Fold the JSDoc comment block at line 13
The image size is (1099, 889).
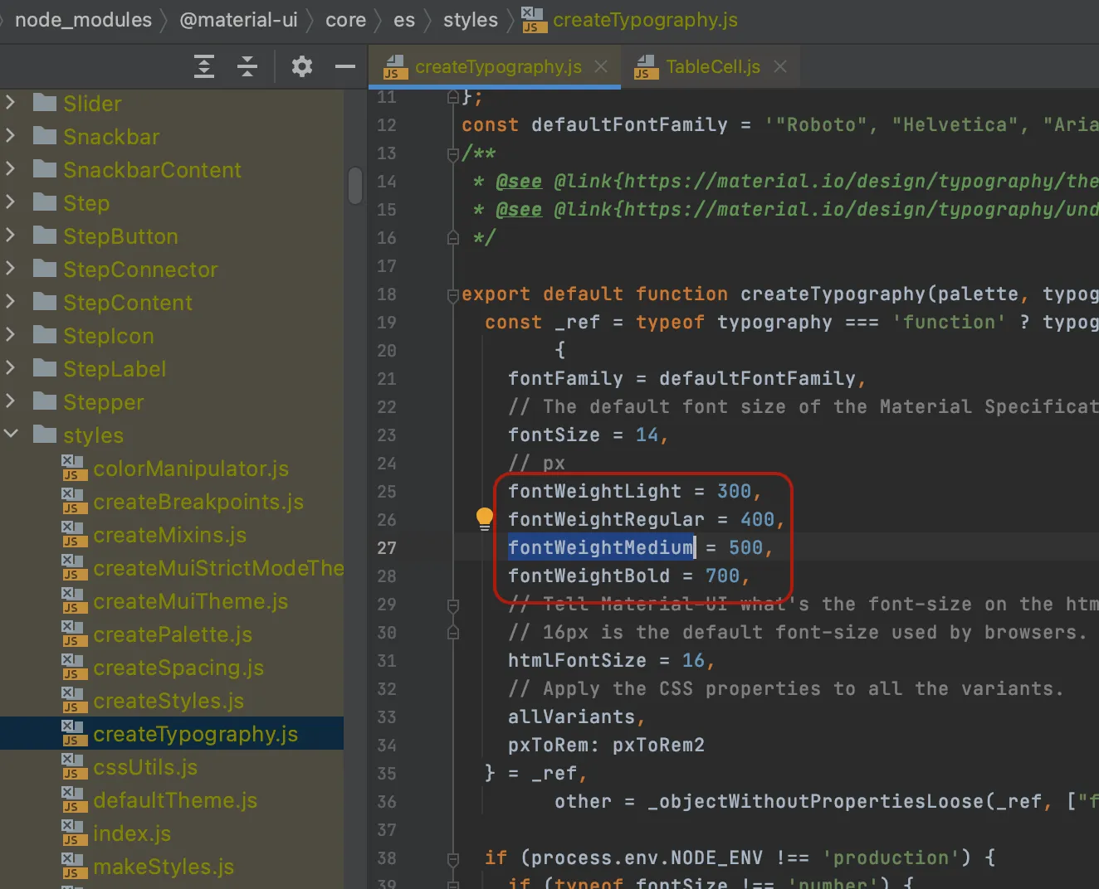453,153
